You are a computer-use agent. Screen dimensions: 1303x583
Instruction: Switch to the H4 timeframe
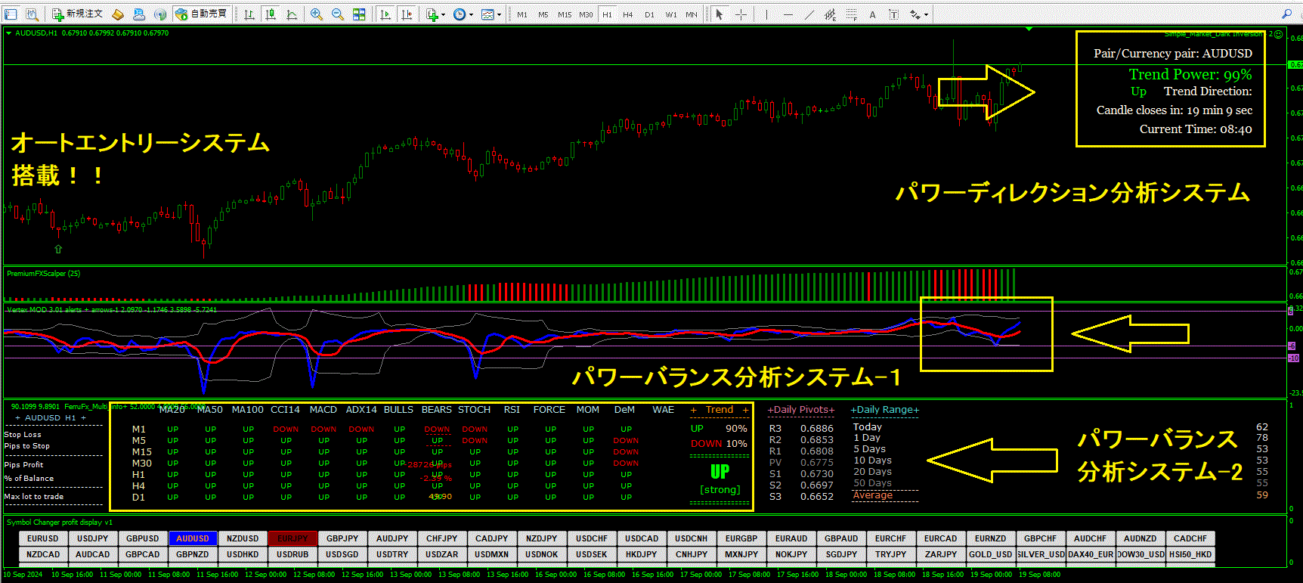[627, 14]
